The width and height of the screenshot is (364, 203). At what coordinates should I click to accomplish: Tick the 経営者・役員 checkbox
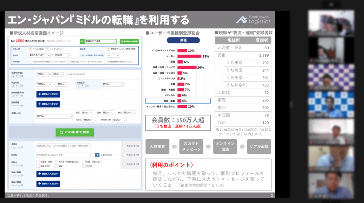tap(38, 162)
